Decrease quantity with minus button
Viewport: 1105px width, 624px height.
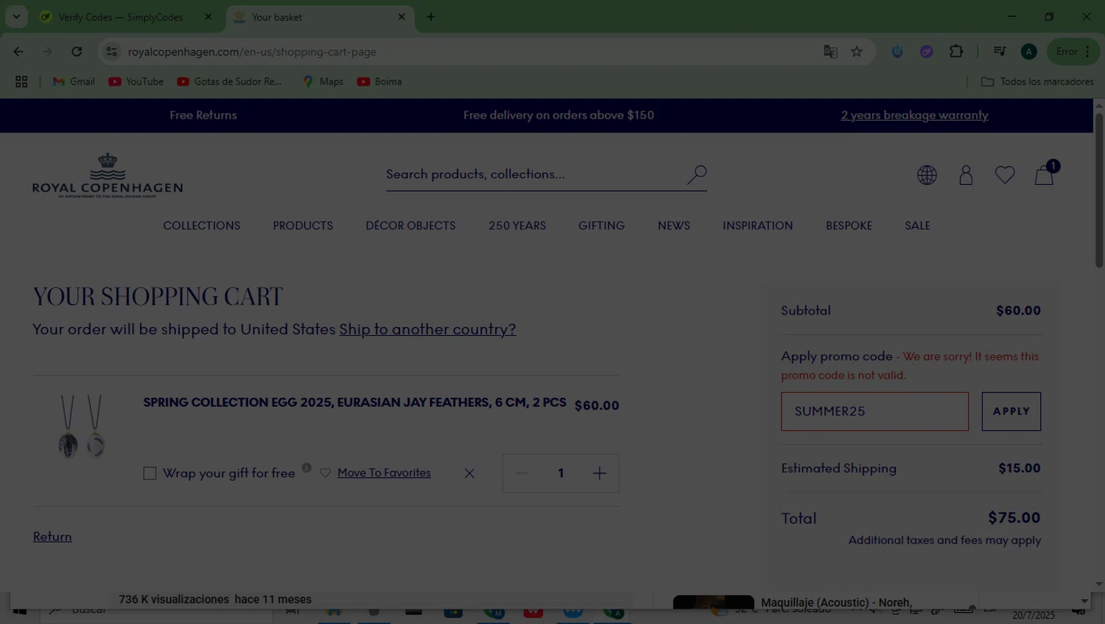click(x=522, y=473)
